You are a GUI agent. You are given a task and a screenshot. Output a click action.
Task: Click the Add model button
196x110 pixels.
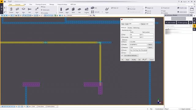[x=171, y=23]
